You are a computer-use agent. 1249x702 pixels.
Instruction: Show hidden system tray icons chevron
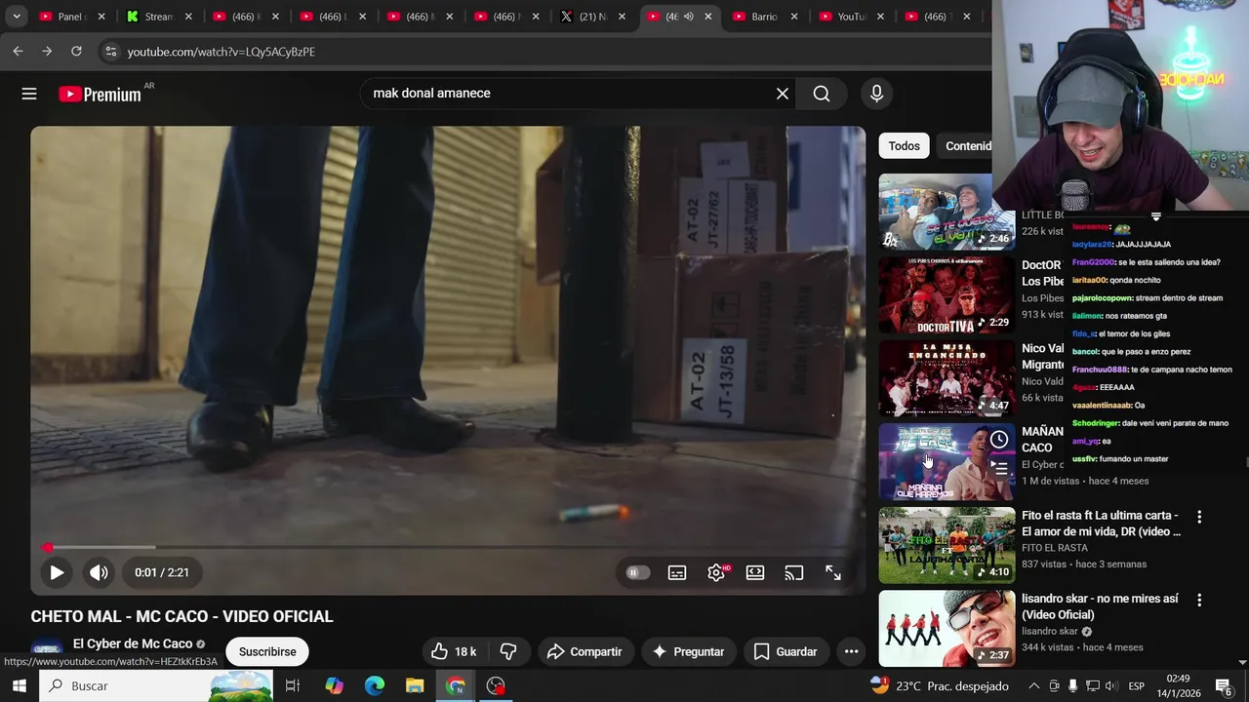1034,685
